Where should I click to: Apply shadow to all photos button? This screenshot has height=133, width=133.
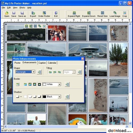pos(67,97)
